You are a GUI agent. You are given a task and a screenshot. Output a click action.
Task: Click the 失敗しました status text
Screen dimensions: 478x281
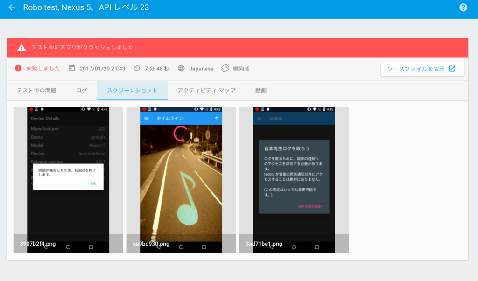43,69
